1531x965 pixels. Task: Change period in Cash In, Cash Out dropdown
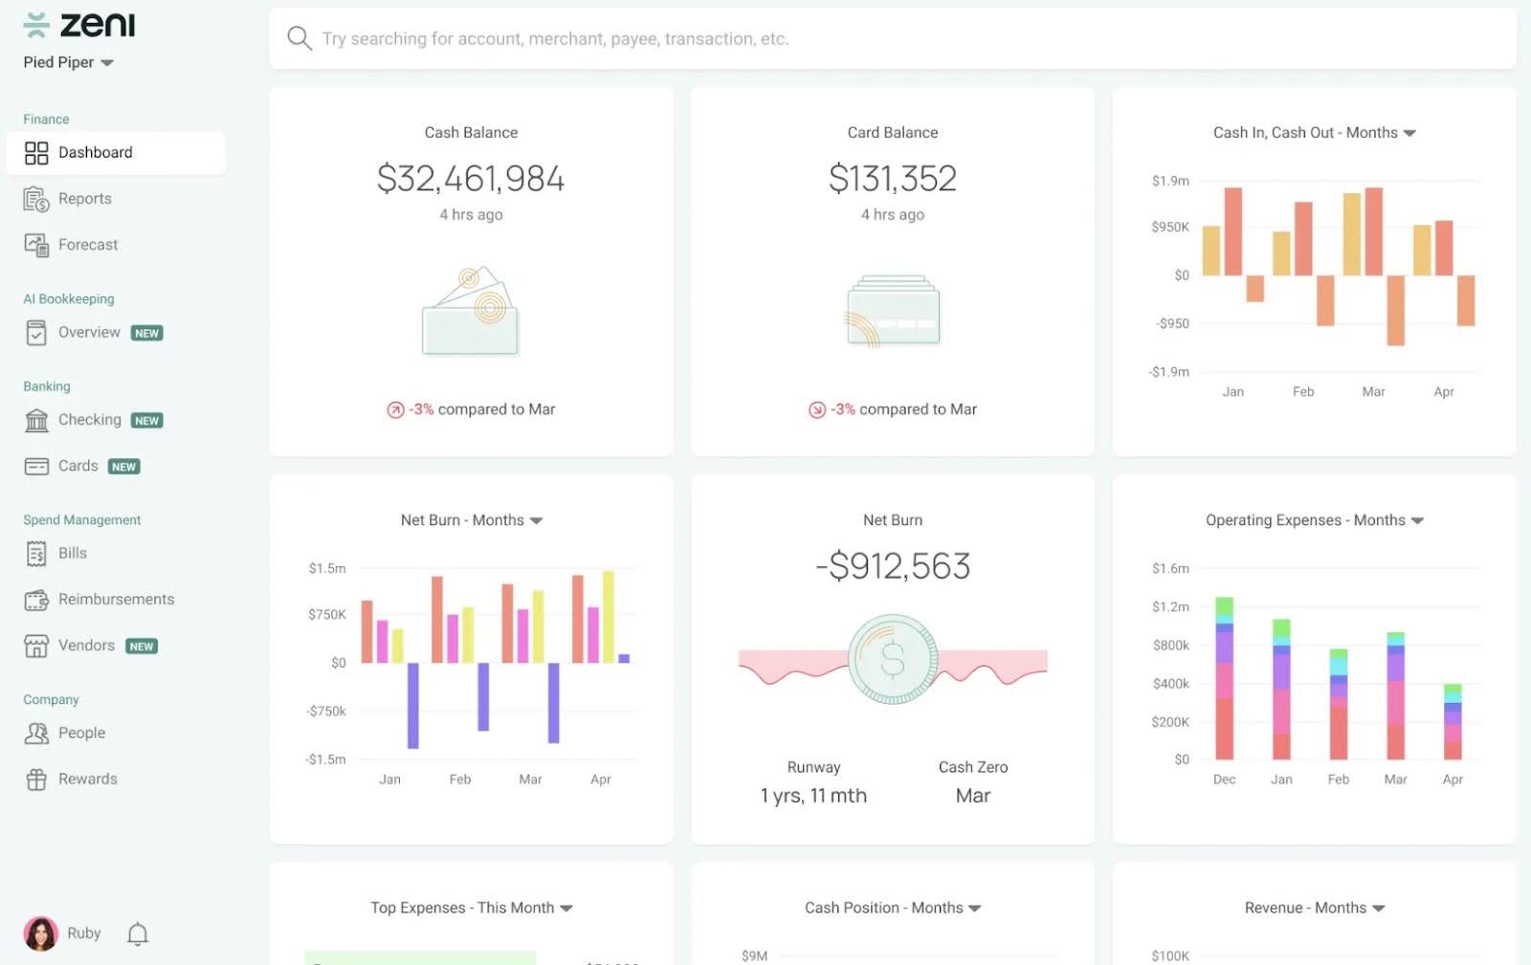pos(1409,133)
